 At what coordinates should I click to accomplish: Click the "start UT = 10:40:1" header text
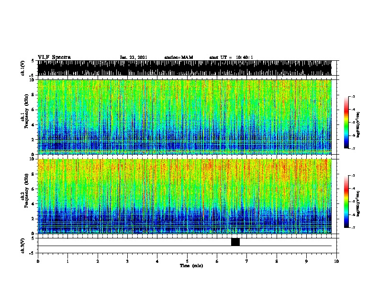pos(231,57)
